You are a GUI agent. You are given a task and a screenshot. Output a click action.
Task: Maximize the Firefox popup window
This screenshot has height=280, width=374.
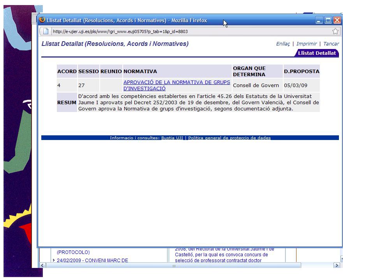tap(328, 20)
